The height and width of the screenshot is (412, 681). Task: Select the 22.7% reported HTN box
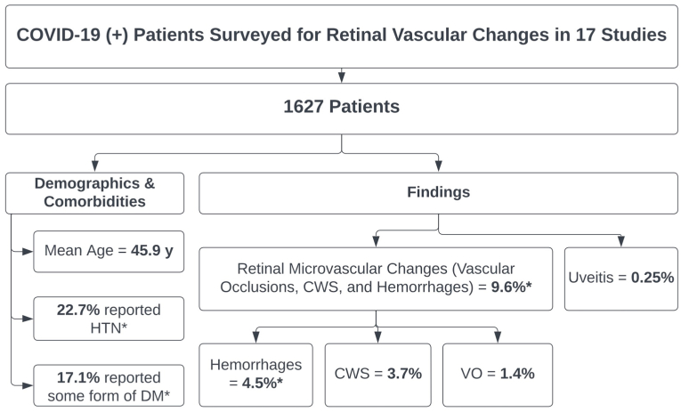click(109, 319)
